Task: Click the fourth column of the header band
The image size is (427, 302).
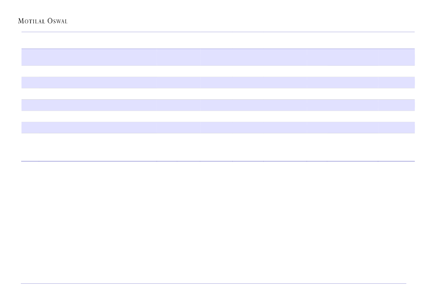Action: click(342, 57)
